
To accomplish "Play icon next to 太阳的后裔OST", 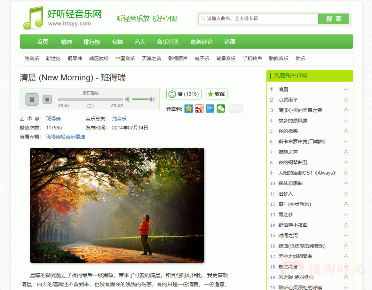I will point(346,173).
